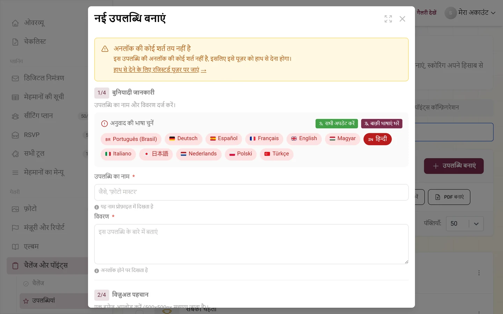Click the एल्बम book icon

[15, 247]
